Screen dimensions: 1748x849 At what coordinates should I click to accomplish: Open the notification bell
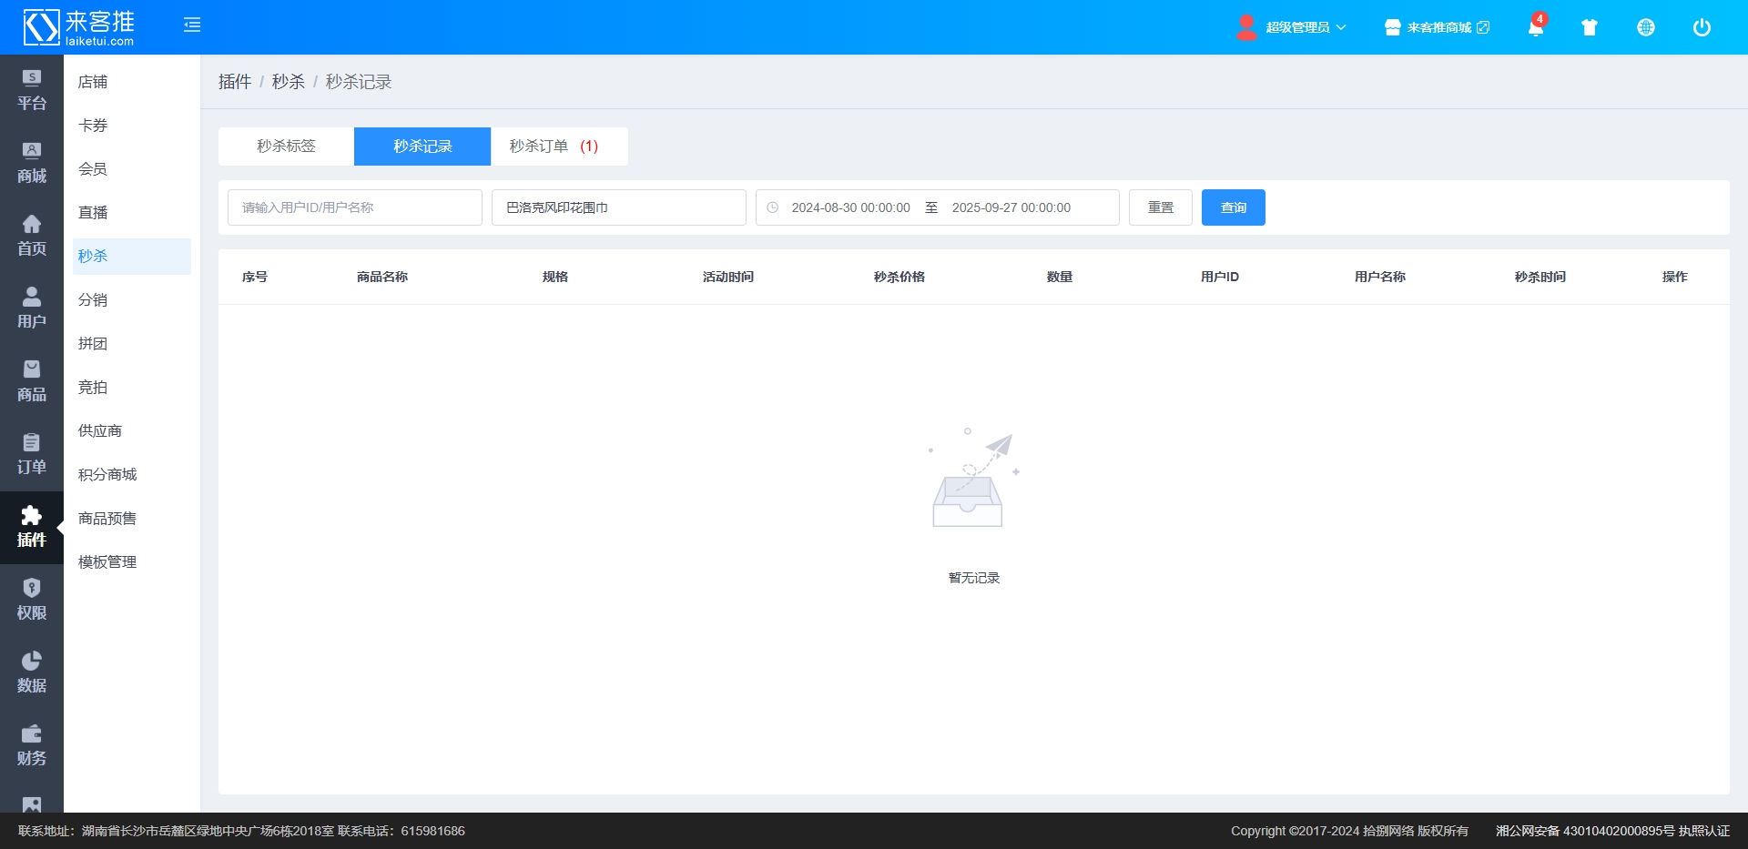pos(1535,27)
